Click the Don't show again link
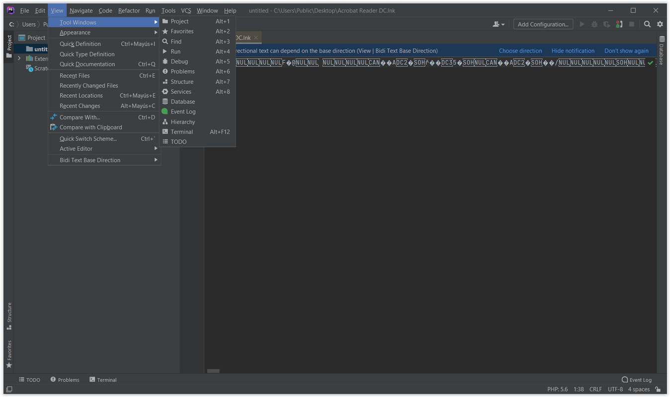Screen dimensions: 670x397 [626, 51]
